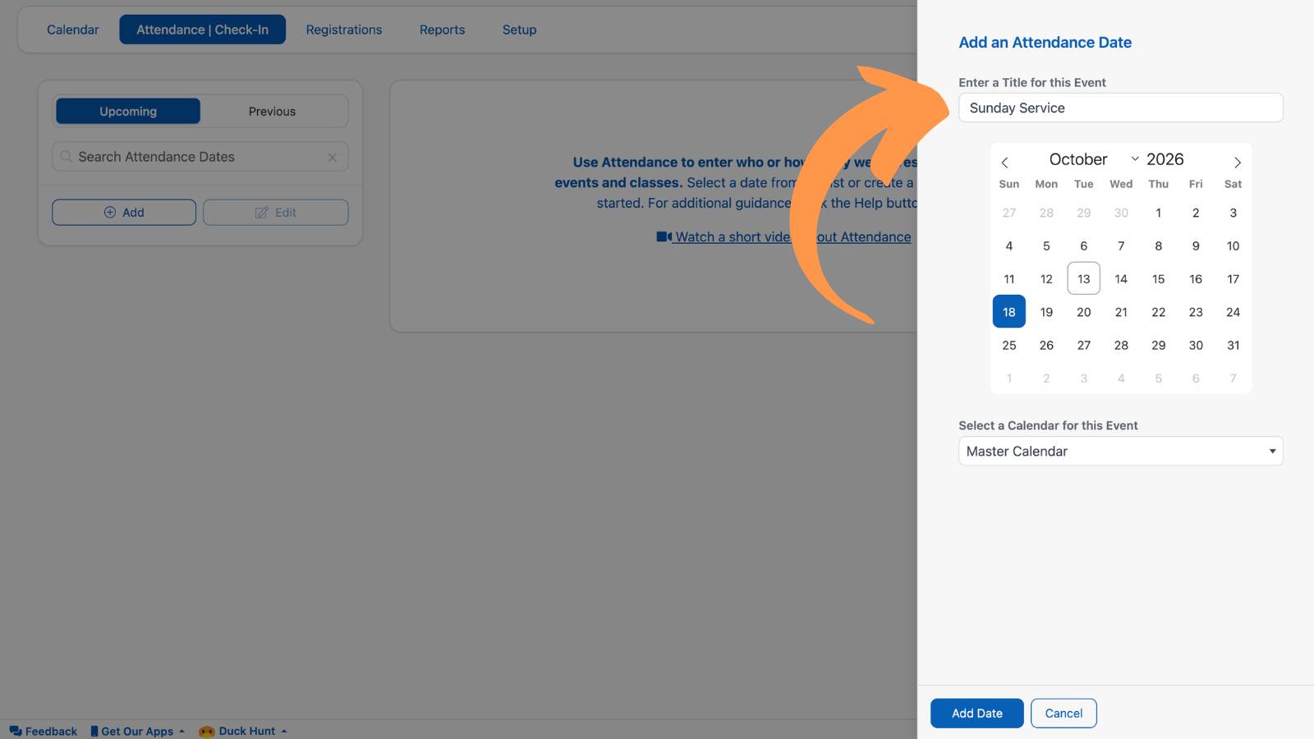The height and width of the screenshot is (739, 1314).
Task: Select October 25 in calendar
Action: 1008,346
